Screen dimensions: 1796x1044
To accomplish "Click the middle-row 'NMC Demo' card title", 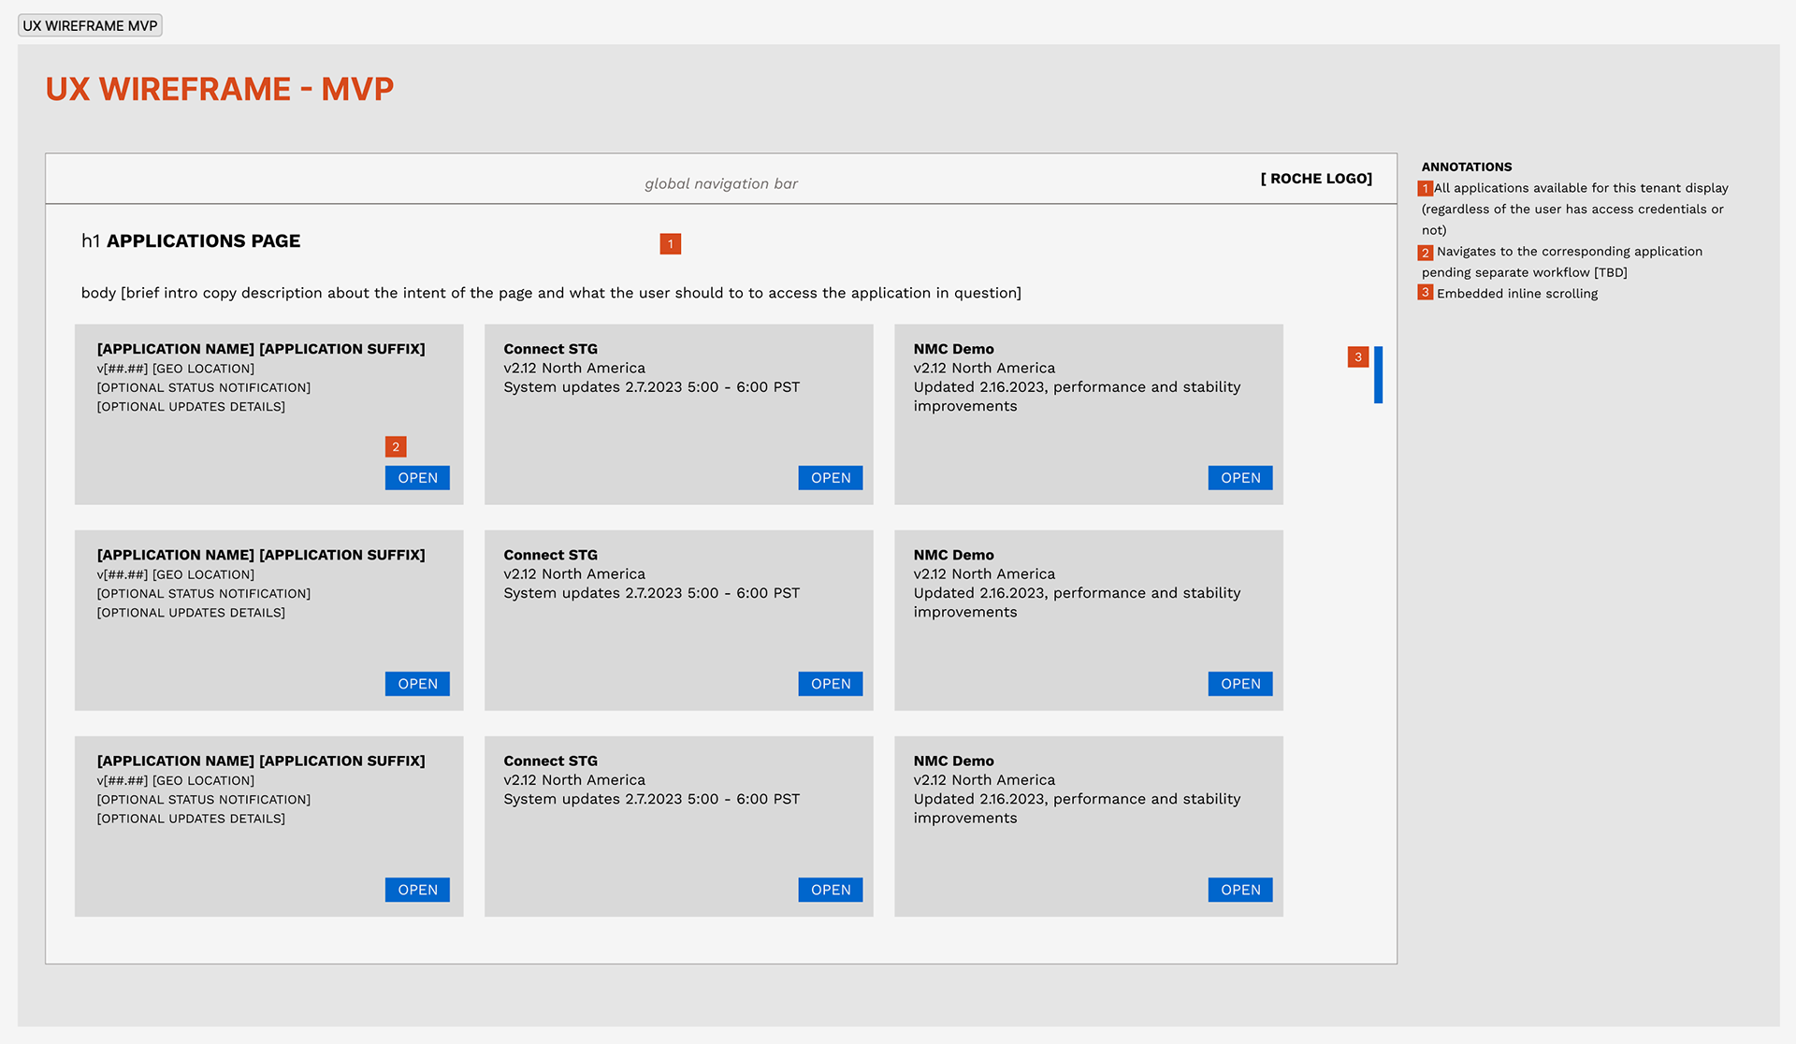I will coord(953,555).
